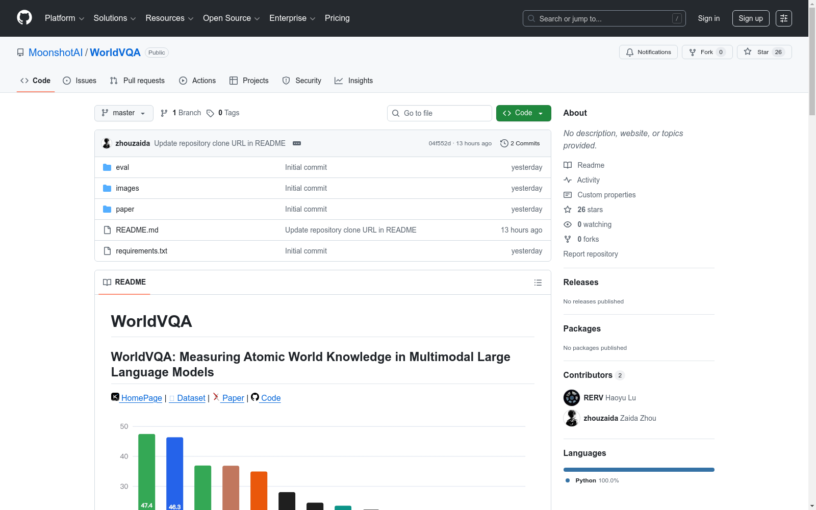The height and width of the screenshot is (510, 816).
Task: Click the 0 Tags link
Action: (223, 113)
